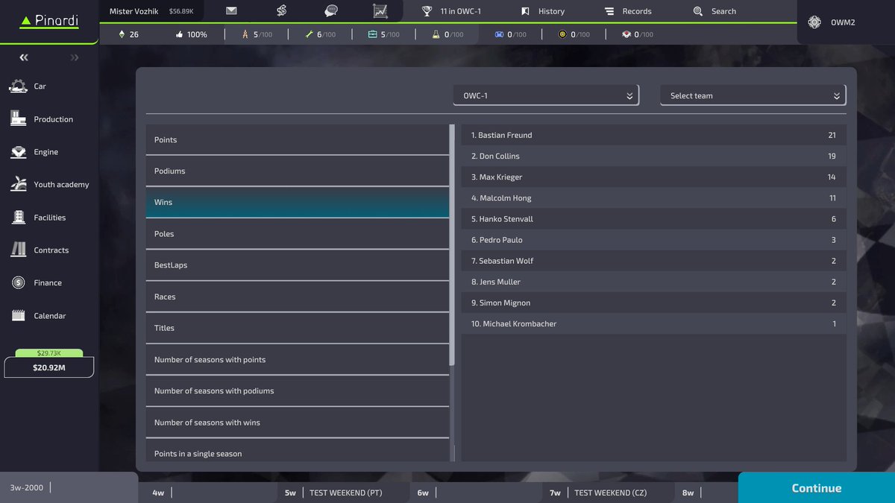This screenshot has height=503, width=895.
Task: Click the flask research 0/100 icon
Action: click(436, 34)
